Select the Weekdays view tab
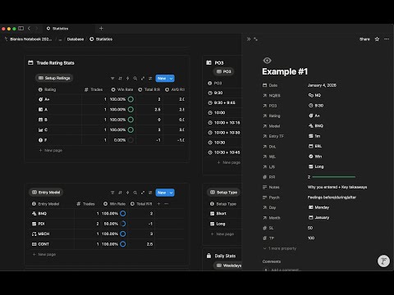The width and height of the screenshot is (394, 295). (228, 265)
